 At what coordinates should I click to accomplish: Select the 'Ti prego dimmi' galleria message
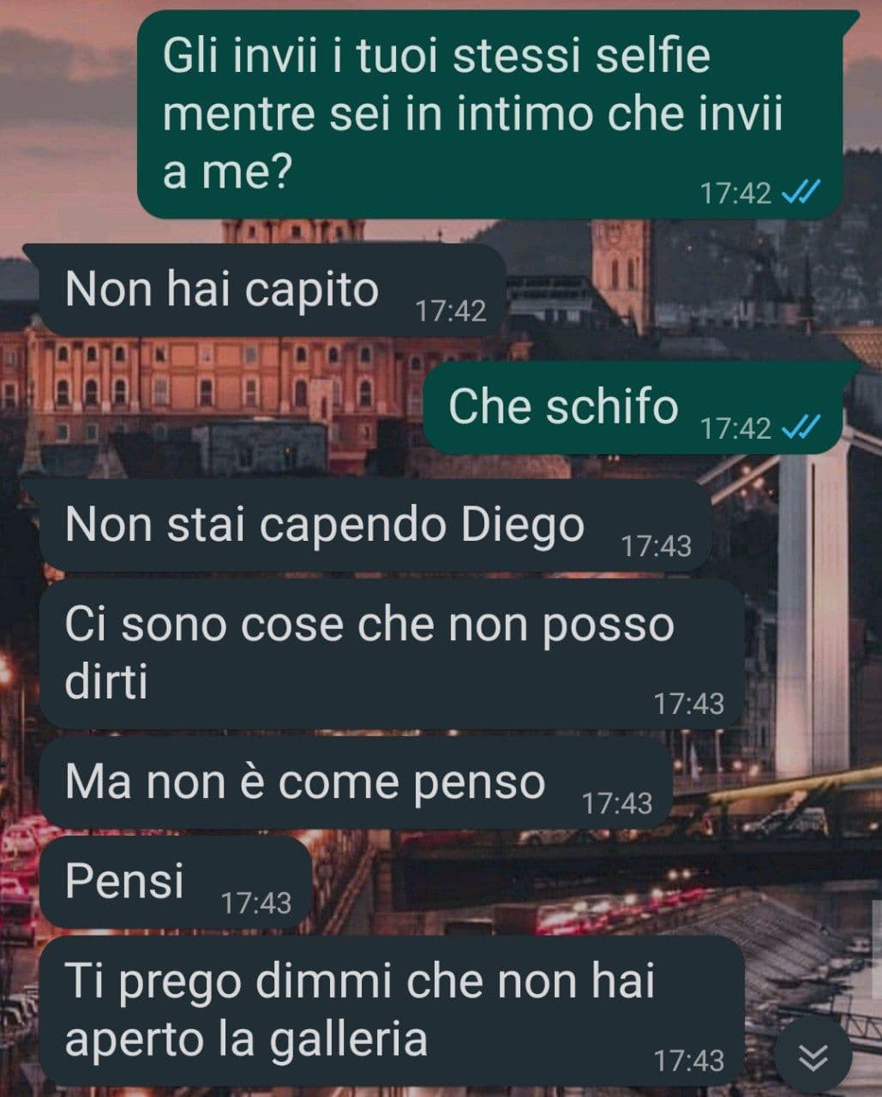coord(390,1010)
